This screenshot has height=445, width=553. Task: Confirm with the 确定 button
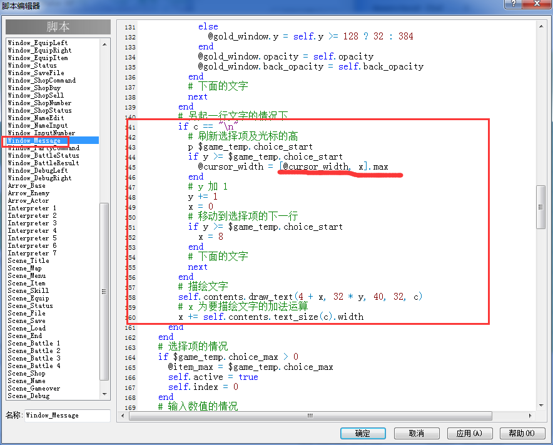pos(363,433)
